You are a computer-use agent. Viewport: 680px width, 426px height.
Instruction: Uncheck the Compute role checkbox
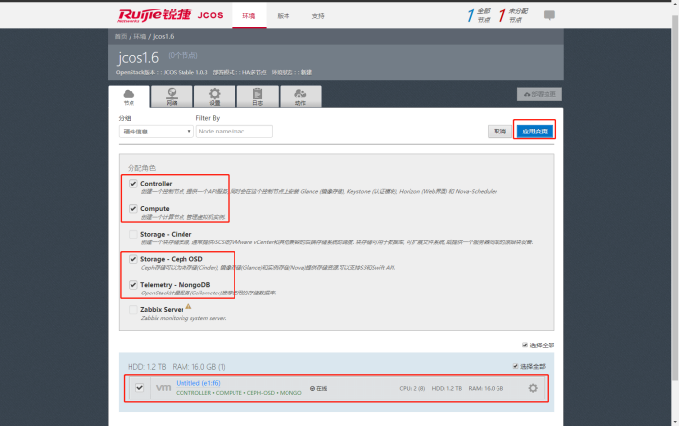[x=133, y=209]
